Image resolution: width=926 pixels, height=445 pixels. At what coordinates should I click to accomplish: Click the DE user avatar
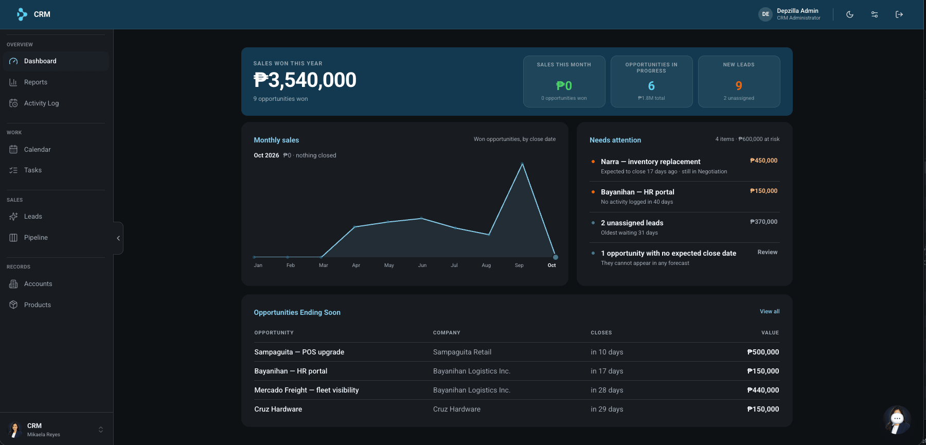765,14
